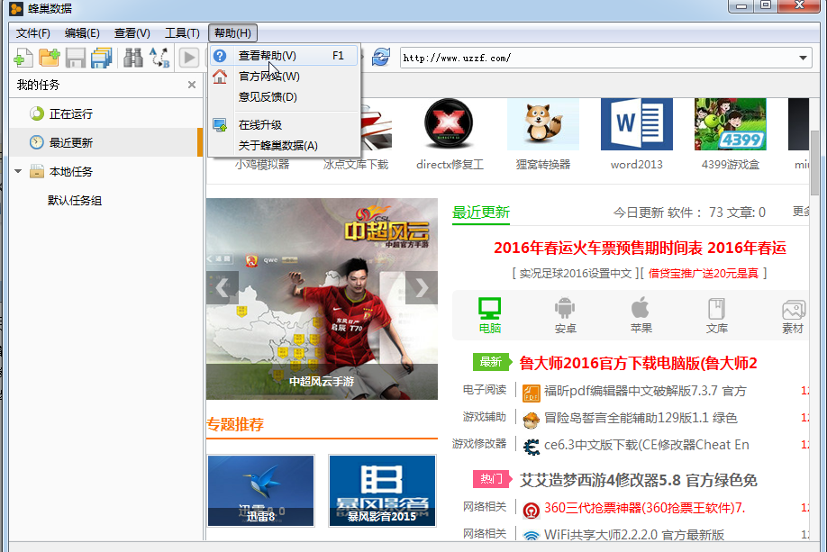Show the previous banner slide arrow

pos(222,288)
